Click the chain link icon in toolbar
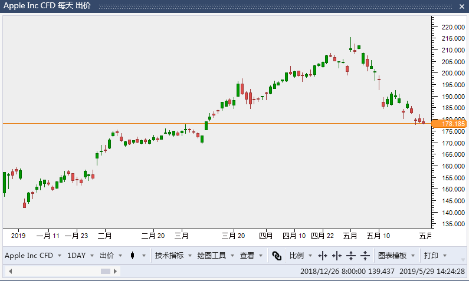The image size is (469, 281). [277, 256]
